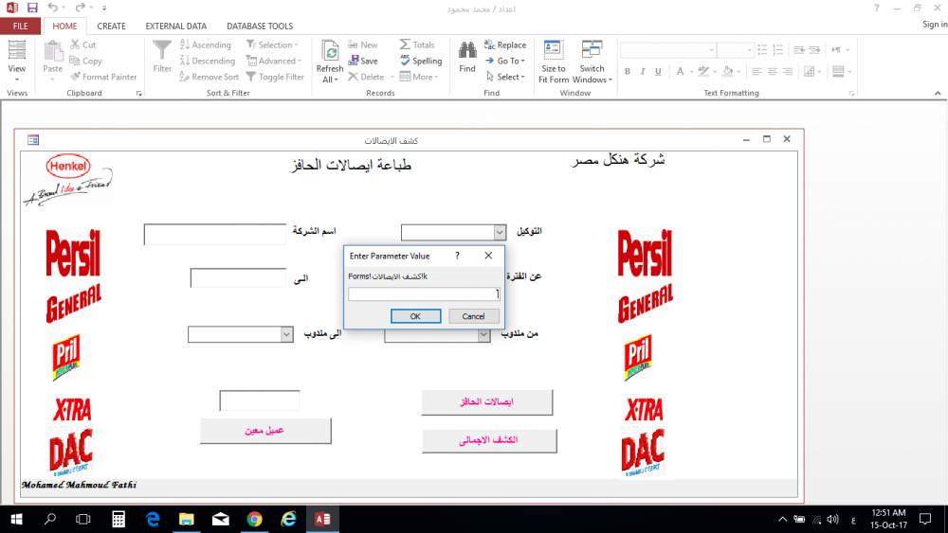Screen dimensions: 948x533
Task: Click Copy in the Clipboard group
Action: click(86, 61)
